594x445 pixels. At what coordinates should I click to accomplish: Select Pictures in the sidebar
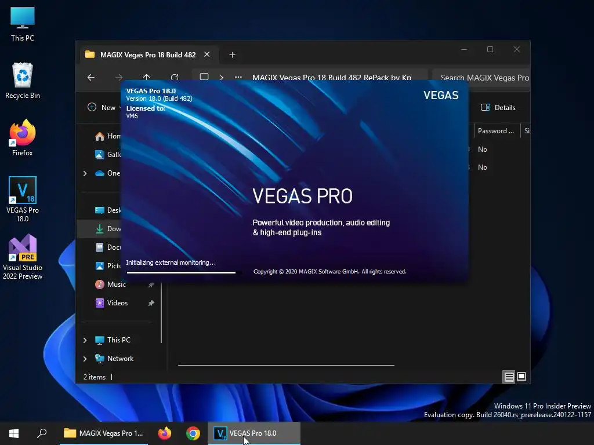tap(108, 266)
